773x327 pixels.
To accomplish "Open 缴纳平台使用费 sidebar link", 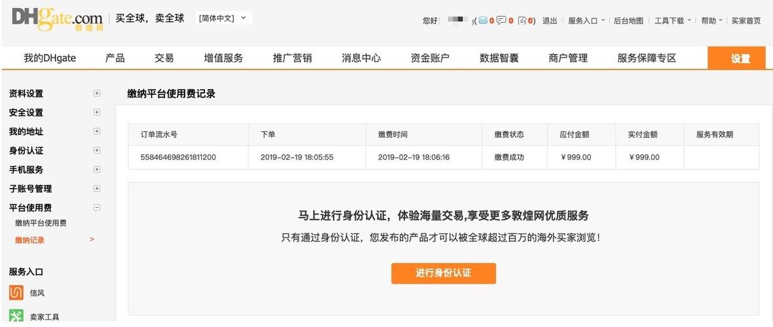I will (x=41, y=223).
